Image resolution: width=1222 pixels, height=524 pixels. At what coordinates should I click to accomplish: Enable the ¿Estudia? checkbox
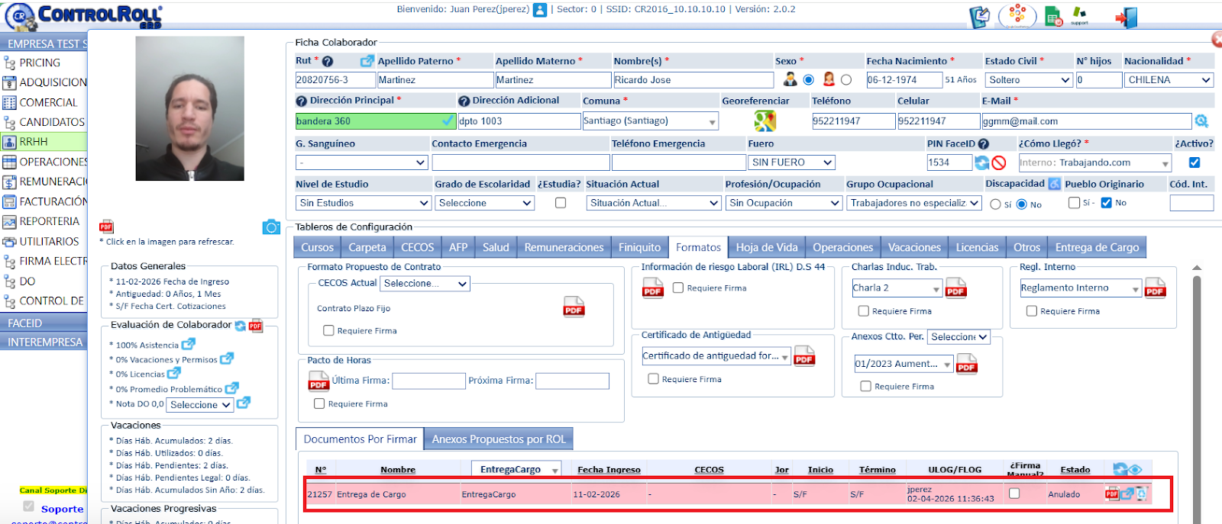(x=561, y=203)
